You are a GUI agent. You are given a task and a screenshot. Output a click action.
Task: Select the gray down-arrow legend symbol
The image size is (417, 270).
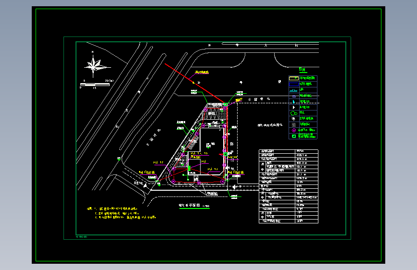[x=293, y=119]
